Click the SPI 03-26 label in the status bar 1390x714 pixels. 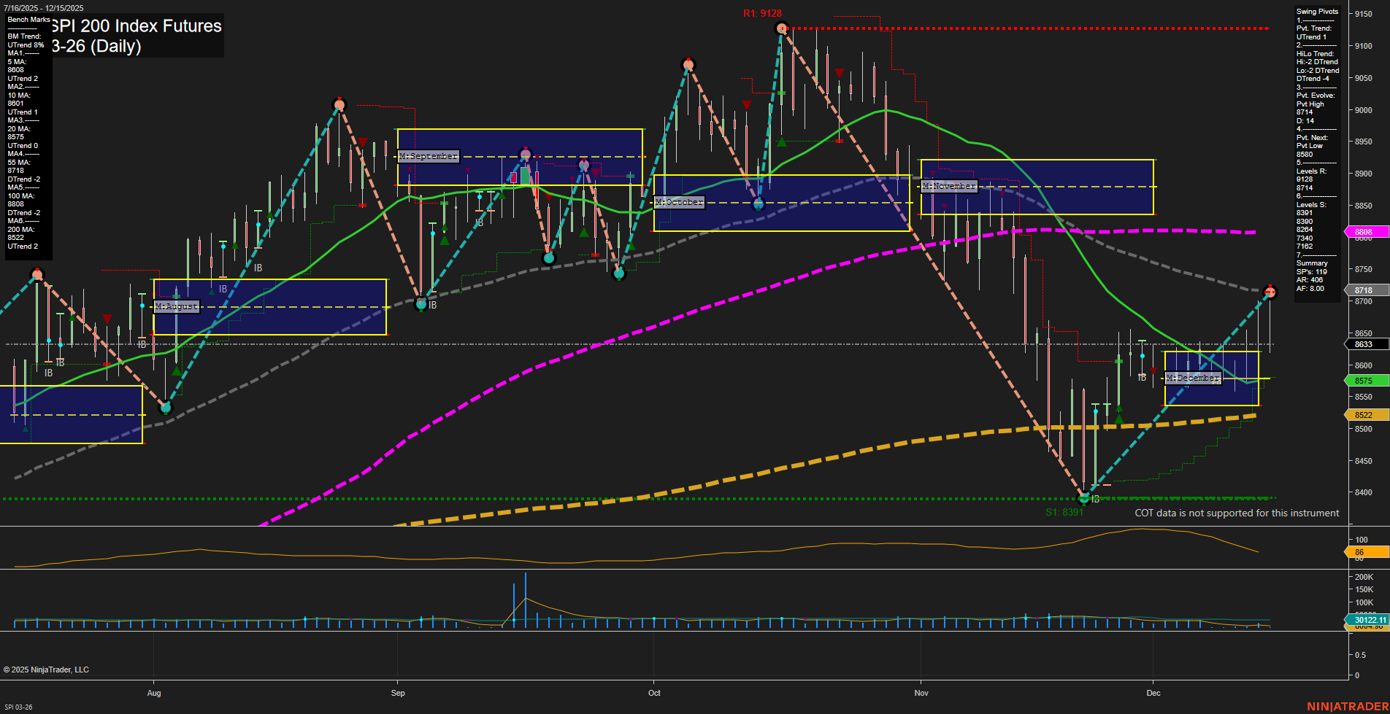[x=19, y=706]
